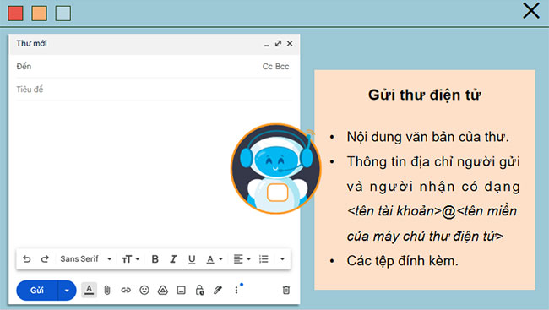Screen dimensions: 549x310
Task: Insert a link into the message
Action: pyautogui.click(x=126, y=290)
